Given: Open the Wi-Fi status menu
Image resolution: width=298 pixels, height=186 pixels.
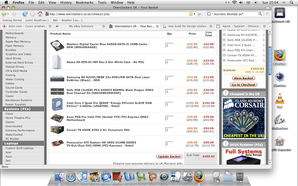Looking at the screenshot, I should click(x=234, y=3).
